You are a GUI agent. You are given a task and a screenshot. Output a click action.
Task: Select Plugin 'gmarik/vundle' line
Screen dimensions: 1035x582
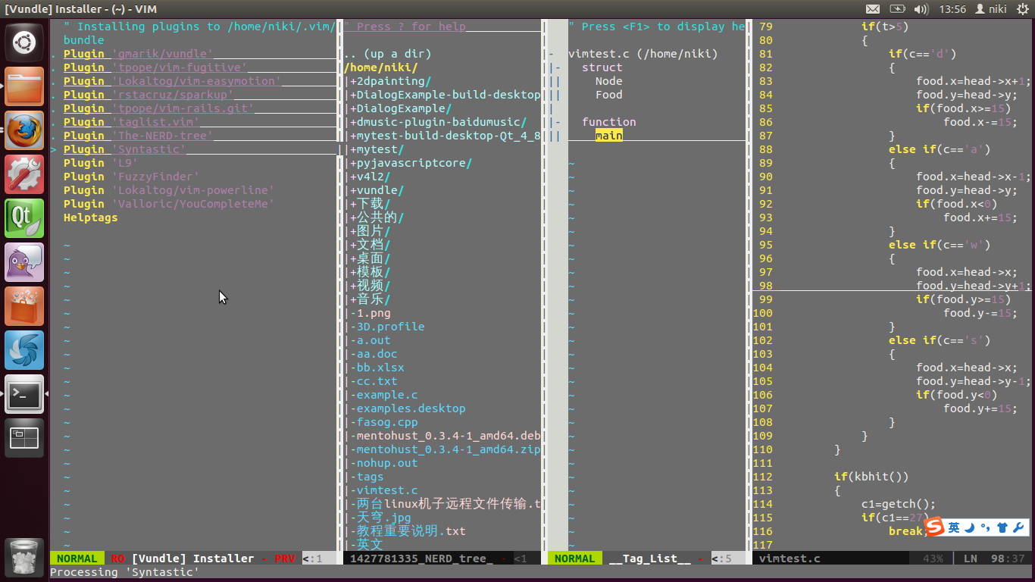[138, 54]
